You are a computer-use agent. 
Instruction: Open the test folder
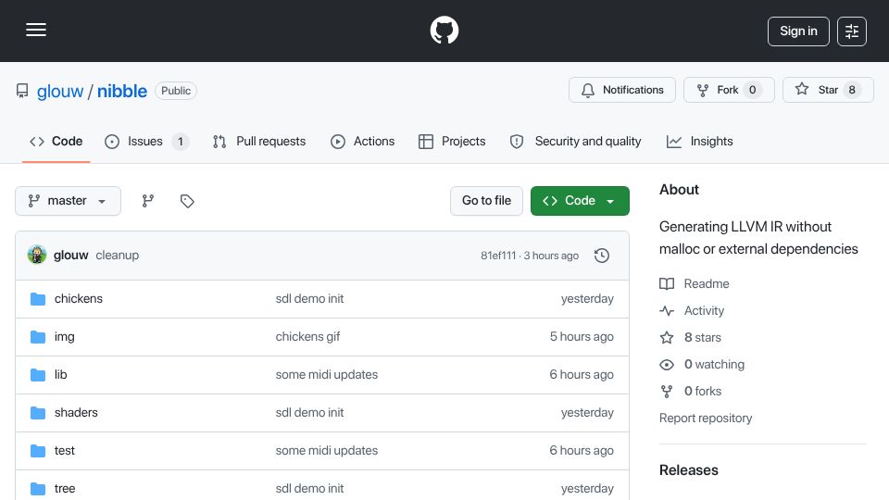point(65,451)
